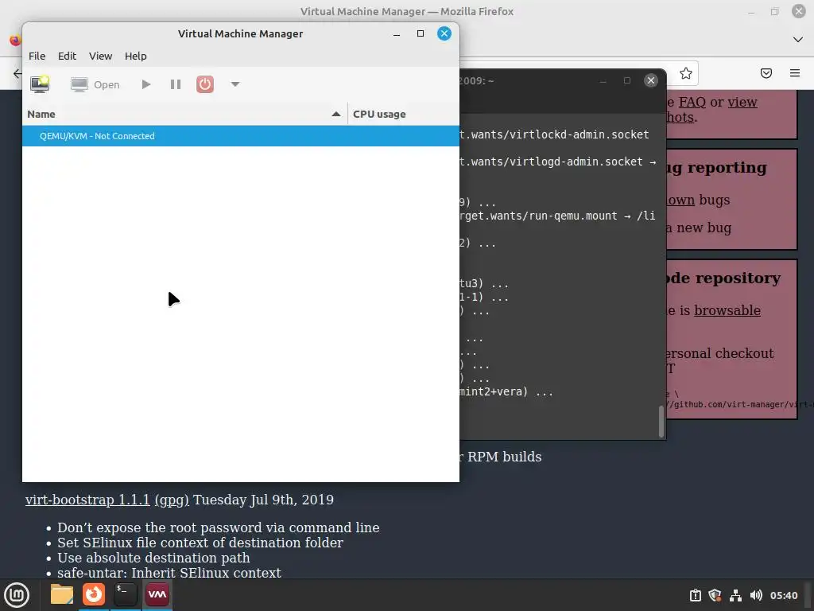
Task: Open the selected virtual machine console
Action: 95,84
